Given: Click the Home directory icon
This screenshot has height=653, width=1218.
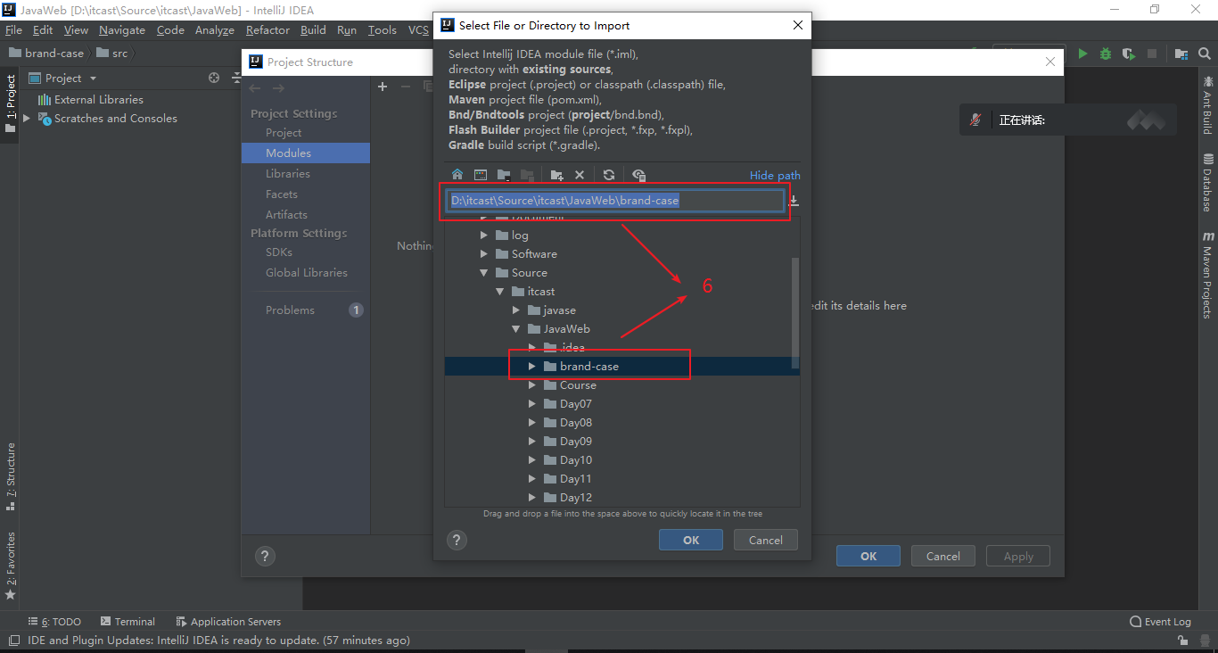Looking at the screenshot, I should (x=457, y=175).
